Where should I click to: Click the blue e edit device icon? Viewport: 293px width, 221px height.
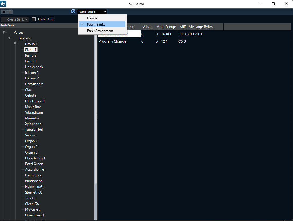[x=73, y=11]
